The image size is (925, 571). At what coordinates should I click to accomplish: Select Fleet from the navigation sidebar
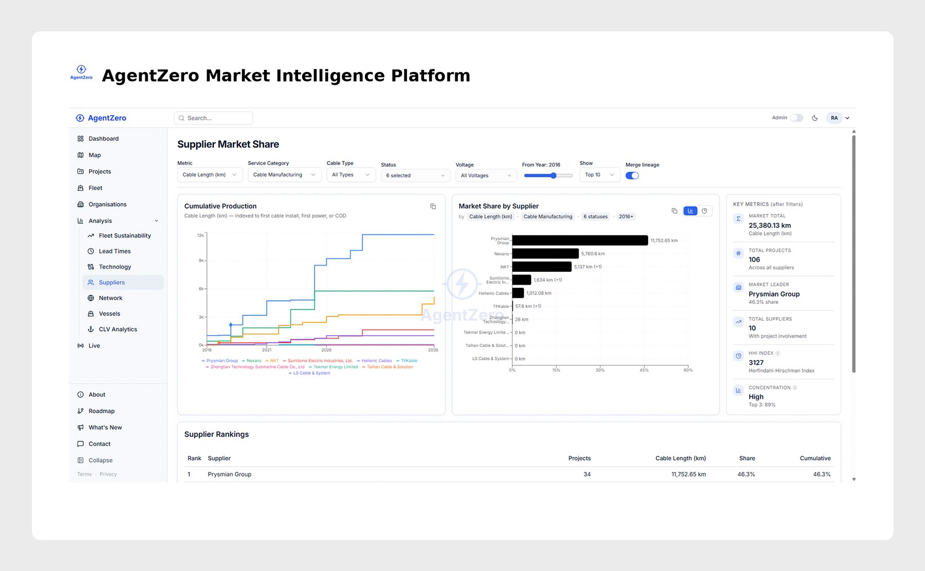point(96,188)
